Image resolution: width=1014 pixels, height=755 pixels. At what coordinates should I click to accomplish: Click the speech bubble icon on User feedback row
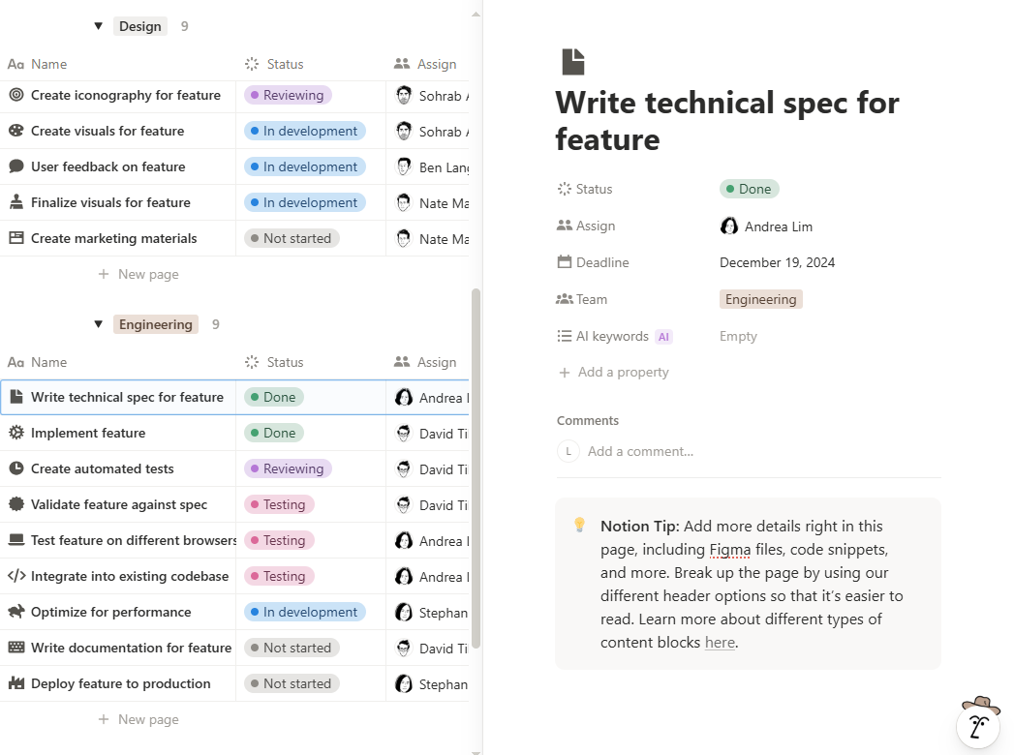pyautogui.click(x=15, y=166)
